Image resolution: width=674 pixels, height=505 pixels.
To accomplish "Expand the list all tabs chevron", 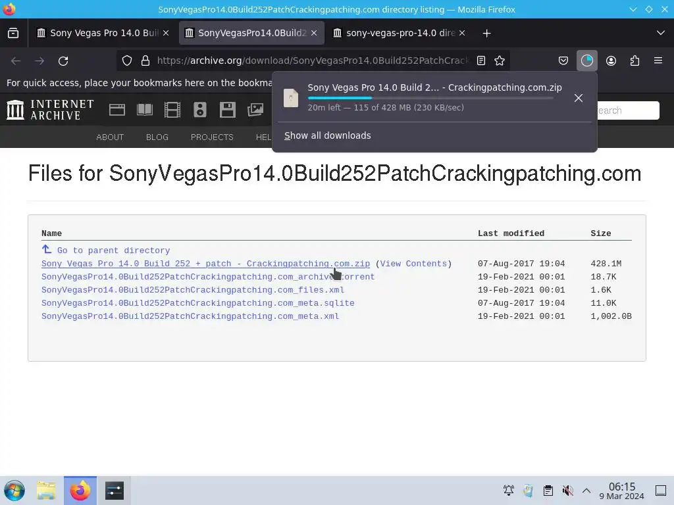I will point(661,33).
